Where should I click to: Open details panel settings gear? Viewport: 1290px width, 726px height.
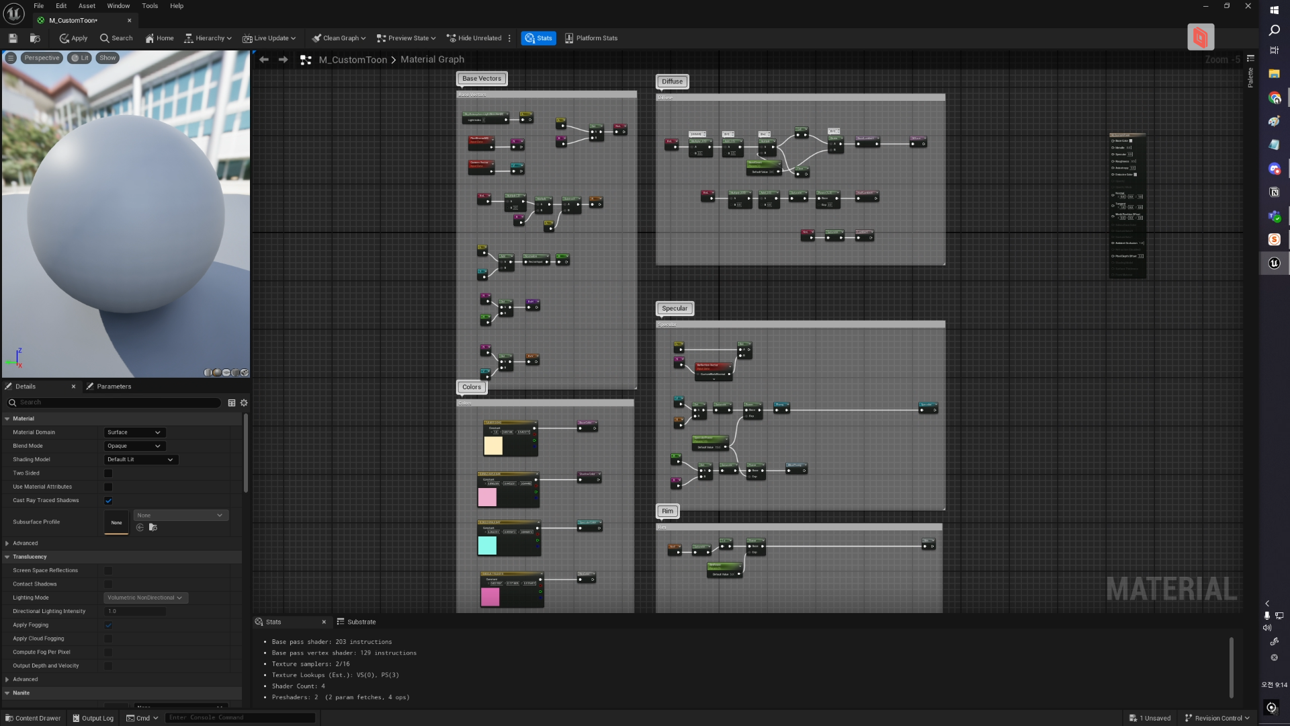[x=244, y=403]
